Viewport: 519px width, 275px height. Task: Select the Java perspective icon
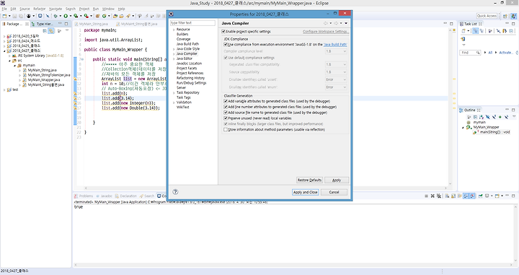coord(513,16)
